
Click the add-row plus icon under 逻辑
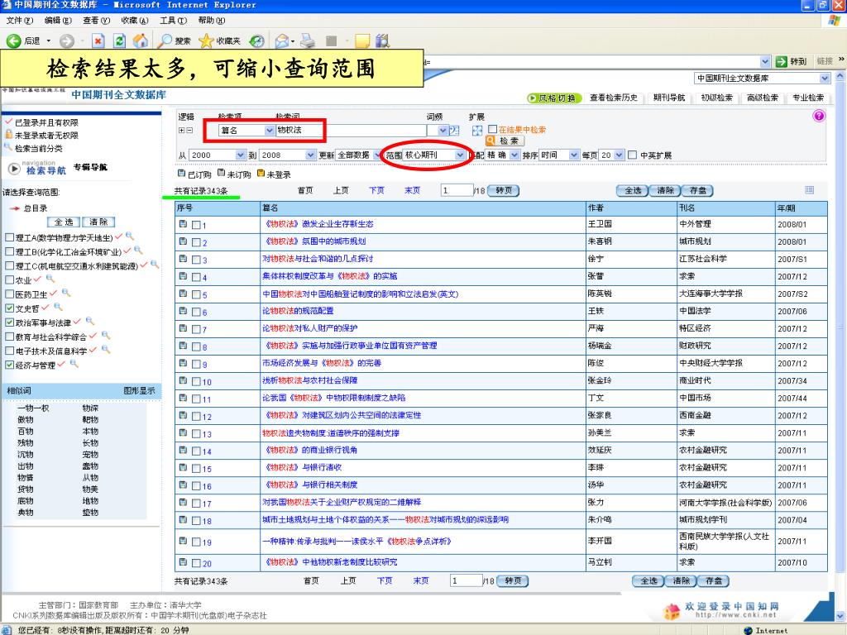click(181, 130)
